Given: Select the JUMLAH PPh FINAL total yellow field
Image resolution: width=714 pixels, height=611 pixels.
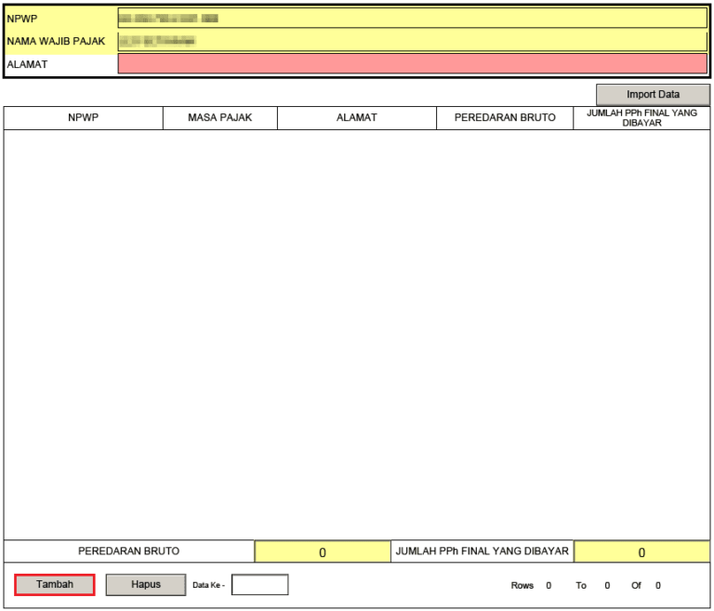Looking at the screenshot, I should pos(641,552).
